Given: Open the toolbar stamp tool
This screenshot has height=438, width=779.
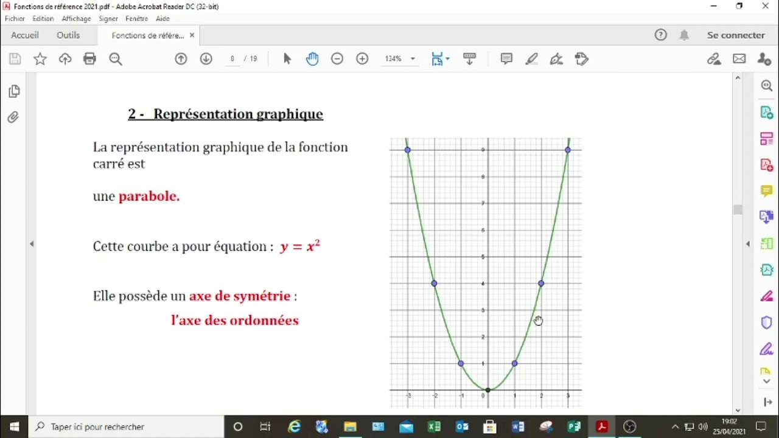Looking at the screenshot, I should (x=582, y=59).
